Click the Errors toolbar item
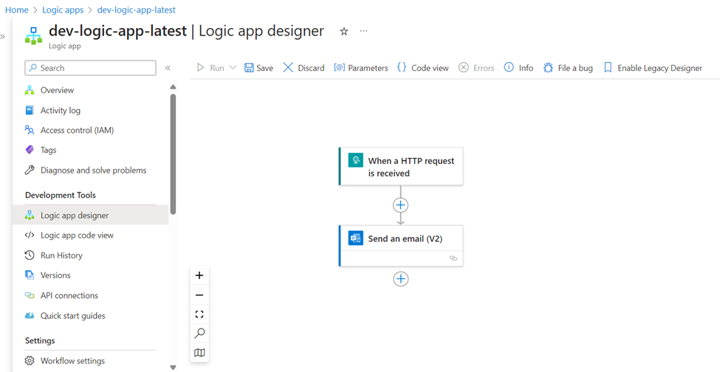Image resolution: width=720 pixels, height=372 pixels. point(476,68)
